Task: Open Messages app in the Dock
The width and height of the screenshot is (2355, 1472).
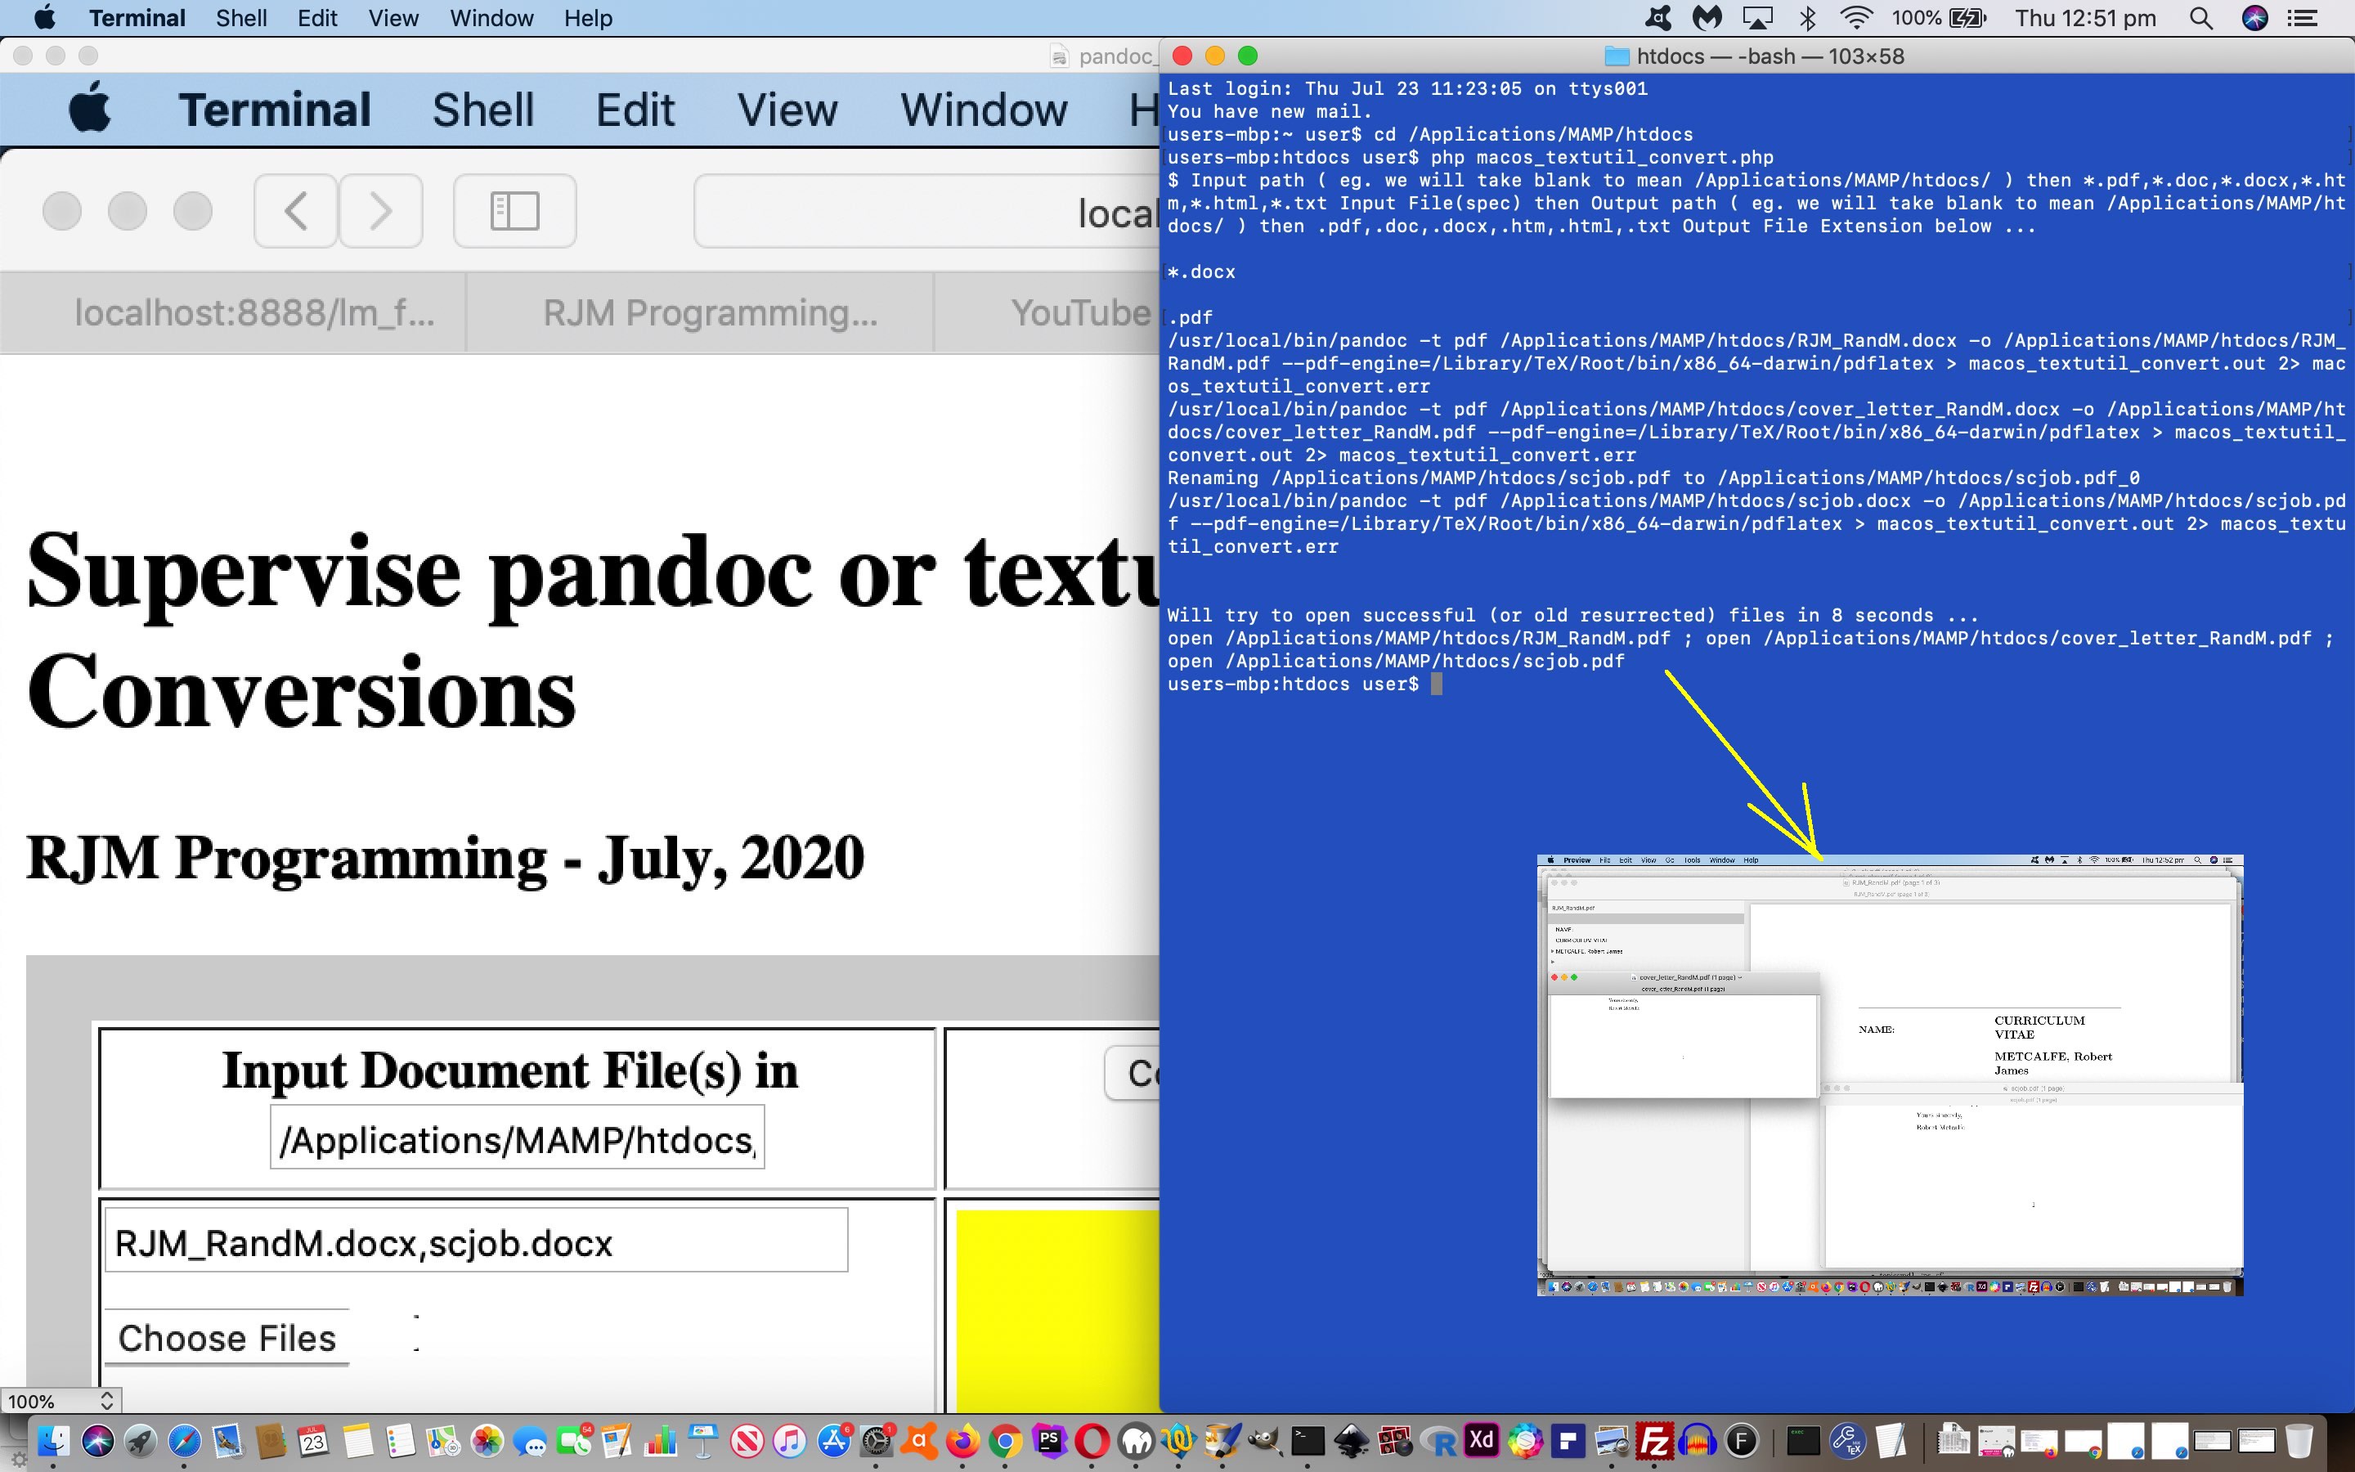Action: point(531,1441)
